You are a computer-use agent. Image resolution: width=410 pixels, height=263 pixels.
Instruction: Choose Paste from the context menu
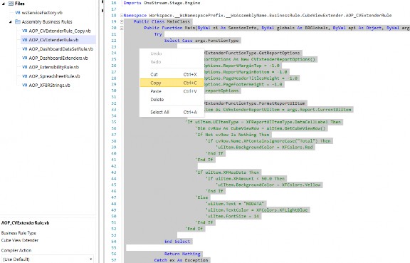(172, 91)
